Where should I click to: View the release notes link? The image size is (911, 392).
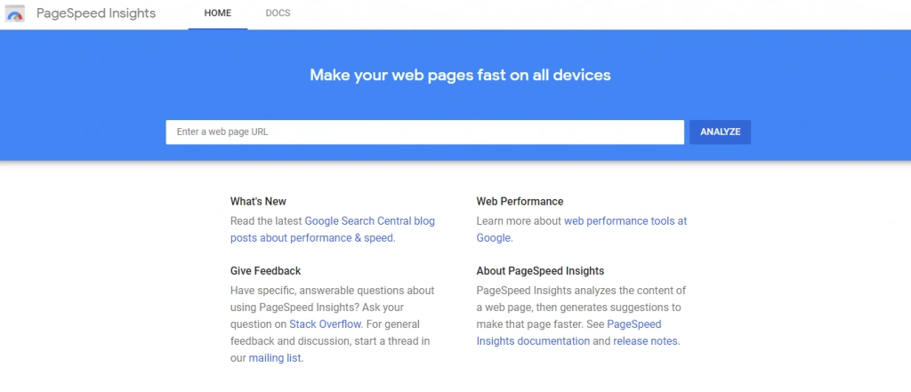[x=646, y=341]
